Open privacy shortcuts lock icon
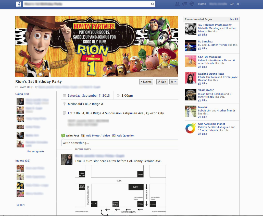 [232, 4]
